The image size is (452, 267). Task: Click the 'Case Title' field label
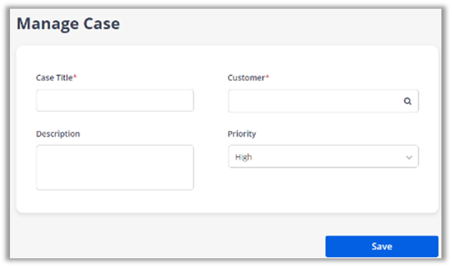point(54,78)
